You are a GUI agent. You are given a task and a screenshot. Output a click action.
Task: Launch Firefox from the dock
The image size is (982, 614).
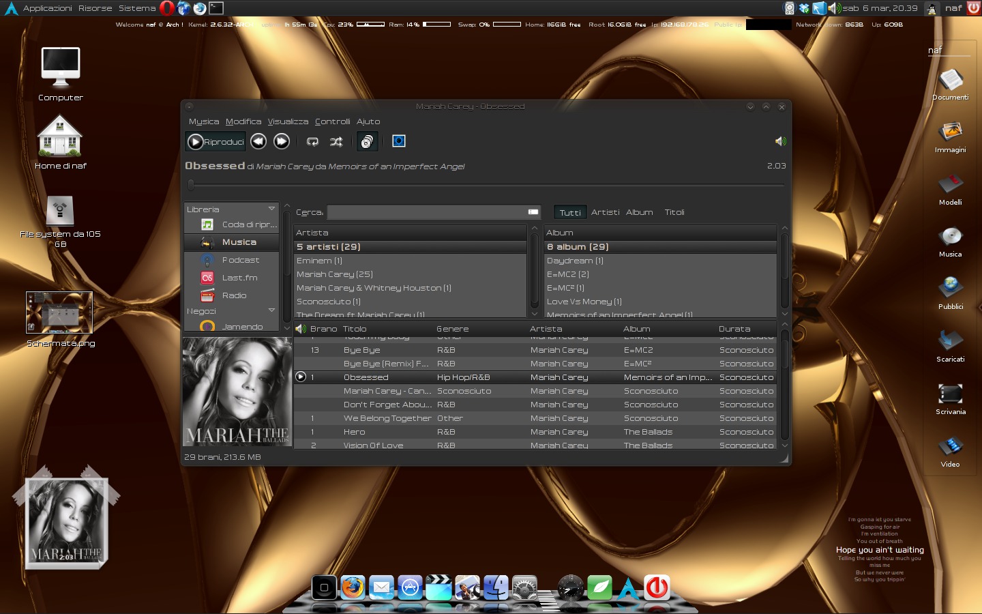point(353,587)
